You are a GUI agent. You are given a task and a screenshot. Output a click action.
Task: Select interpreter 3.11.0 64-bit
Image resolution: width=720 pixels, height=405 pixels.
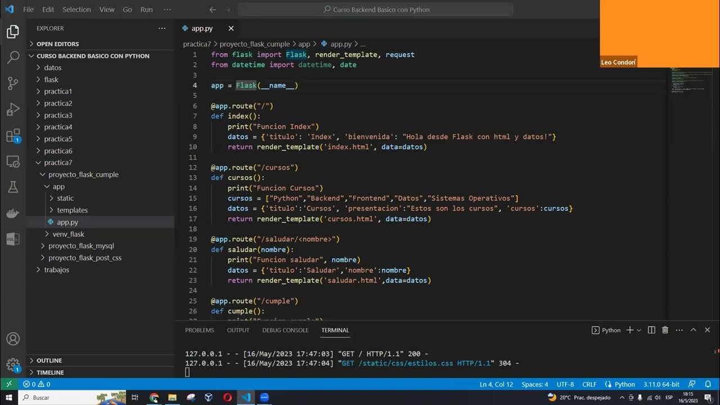661,384
